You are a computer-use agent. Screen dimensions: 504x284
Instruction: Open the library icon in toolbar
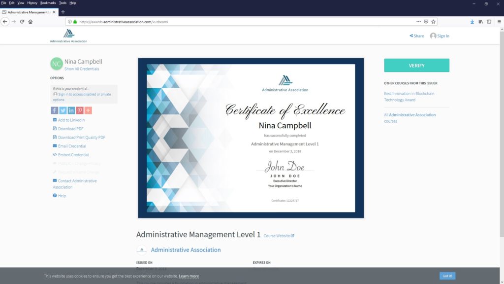point(480,22)
